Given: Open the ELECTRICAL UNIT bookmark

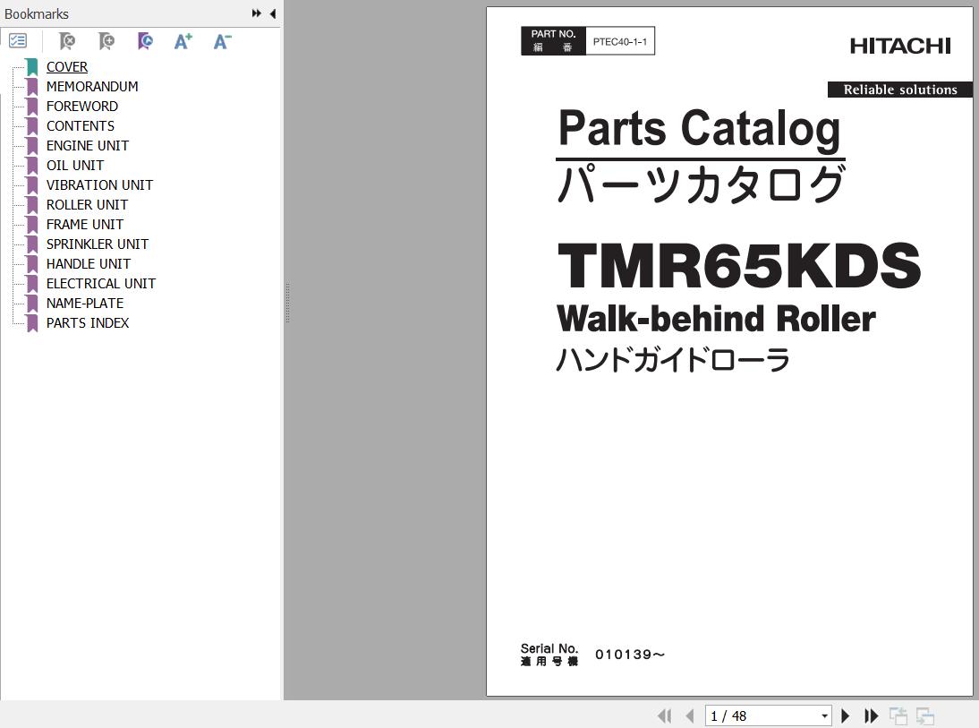Looking at the screenshot, I should click(100, 283).
